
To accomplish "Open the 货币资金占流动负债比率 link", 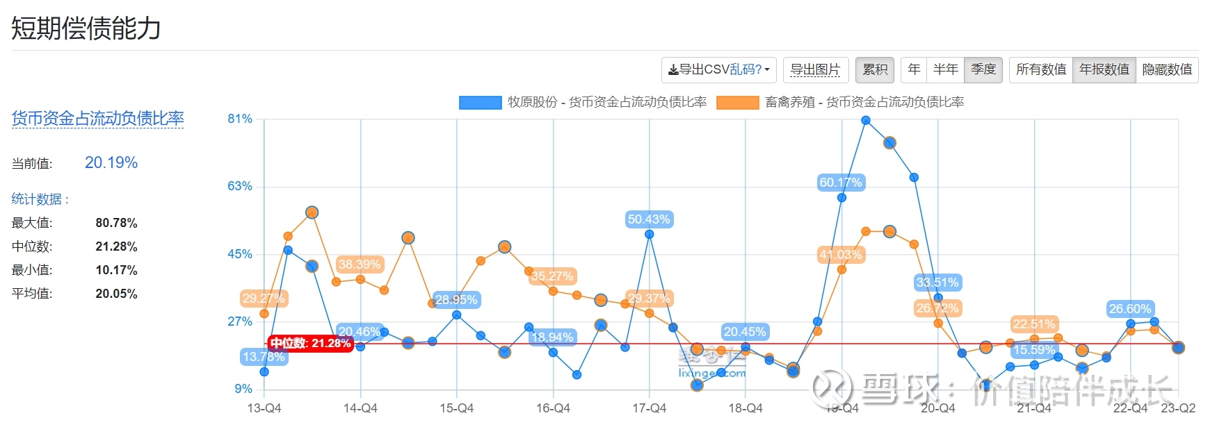I will [x=97, y=119].
